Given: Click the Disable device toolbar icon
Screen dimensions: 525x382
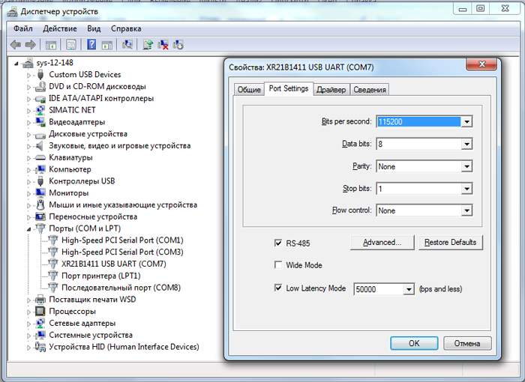Looking at the screenshot, I should pyautogui.click(x=178, y=45).
